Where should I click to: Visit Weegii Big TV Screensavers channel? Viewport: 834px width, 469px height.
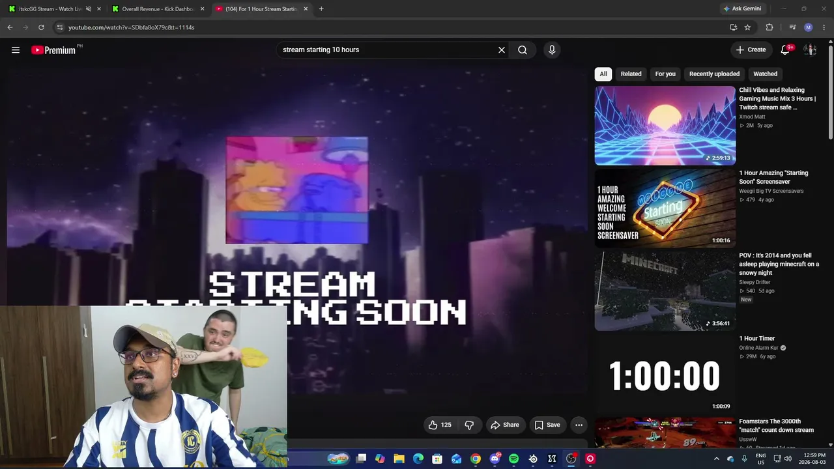pos(771,191)
